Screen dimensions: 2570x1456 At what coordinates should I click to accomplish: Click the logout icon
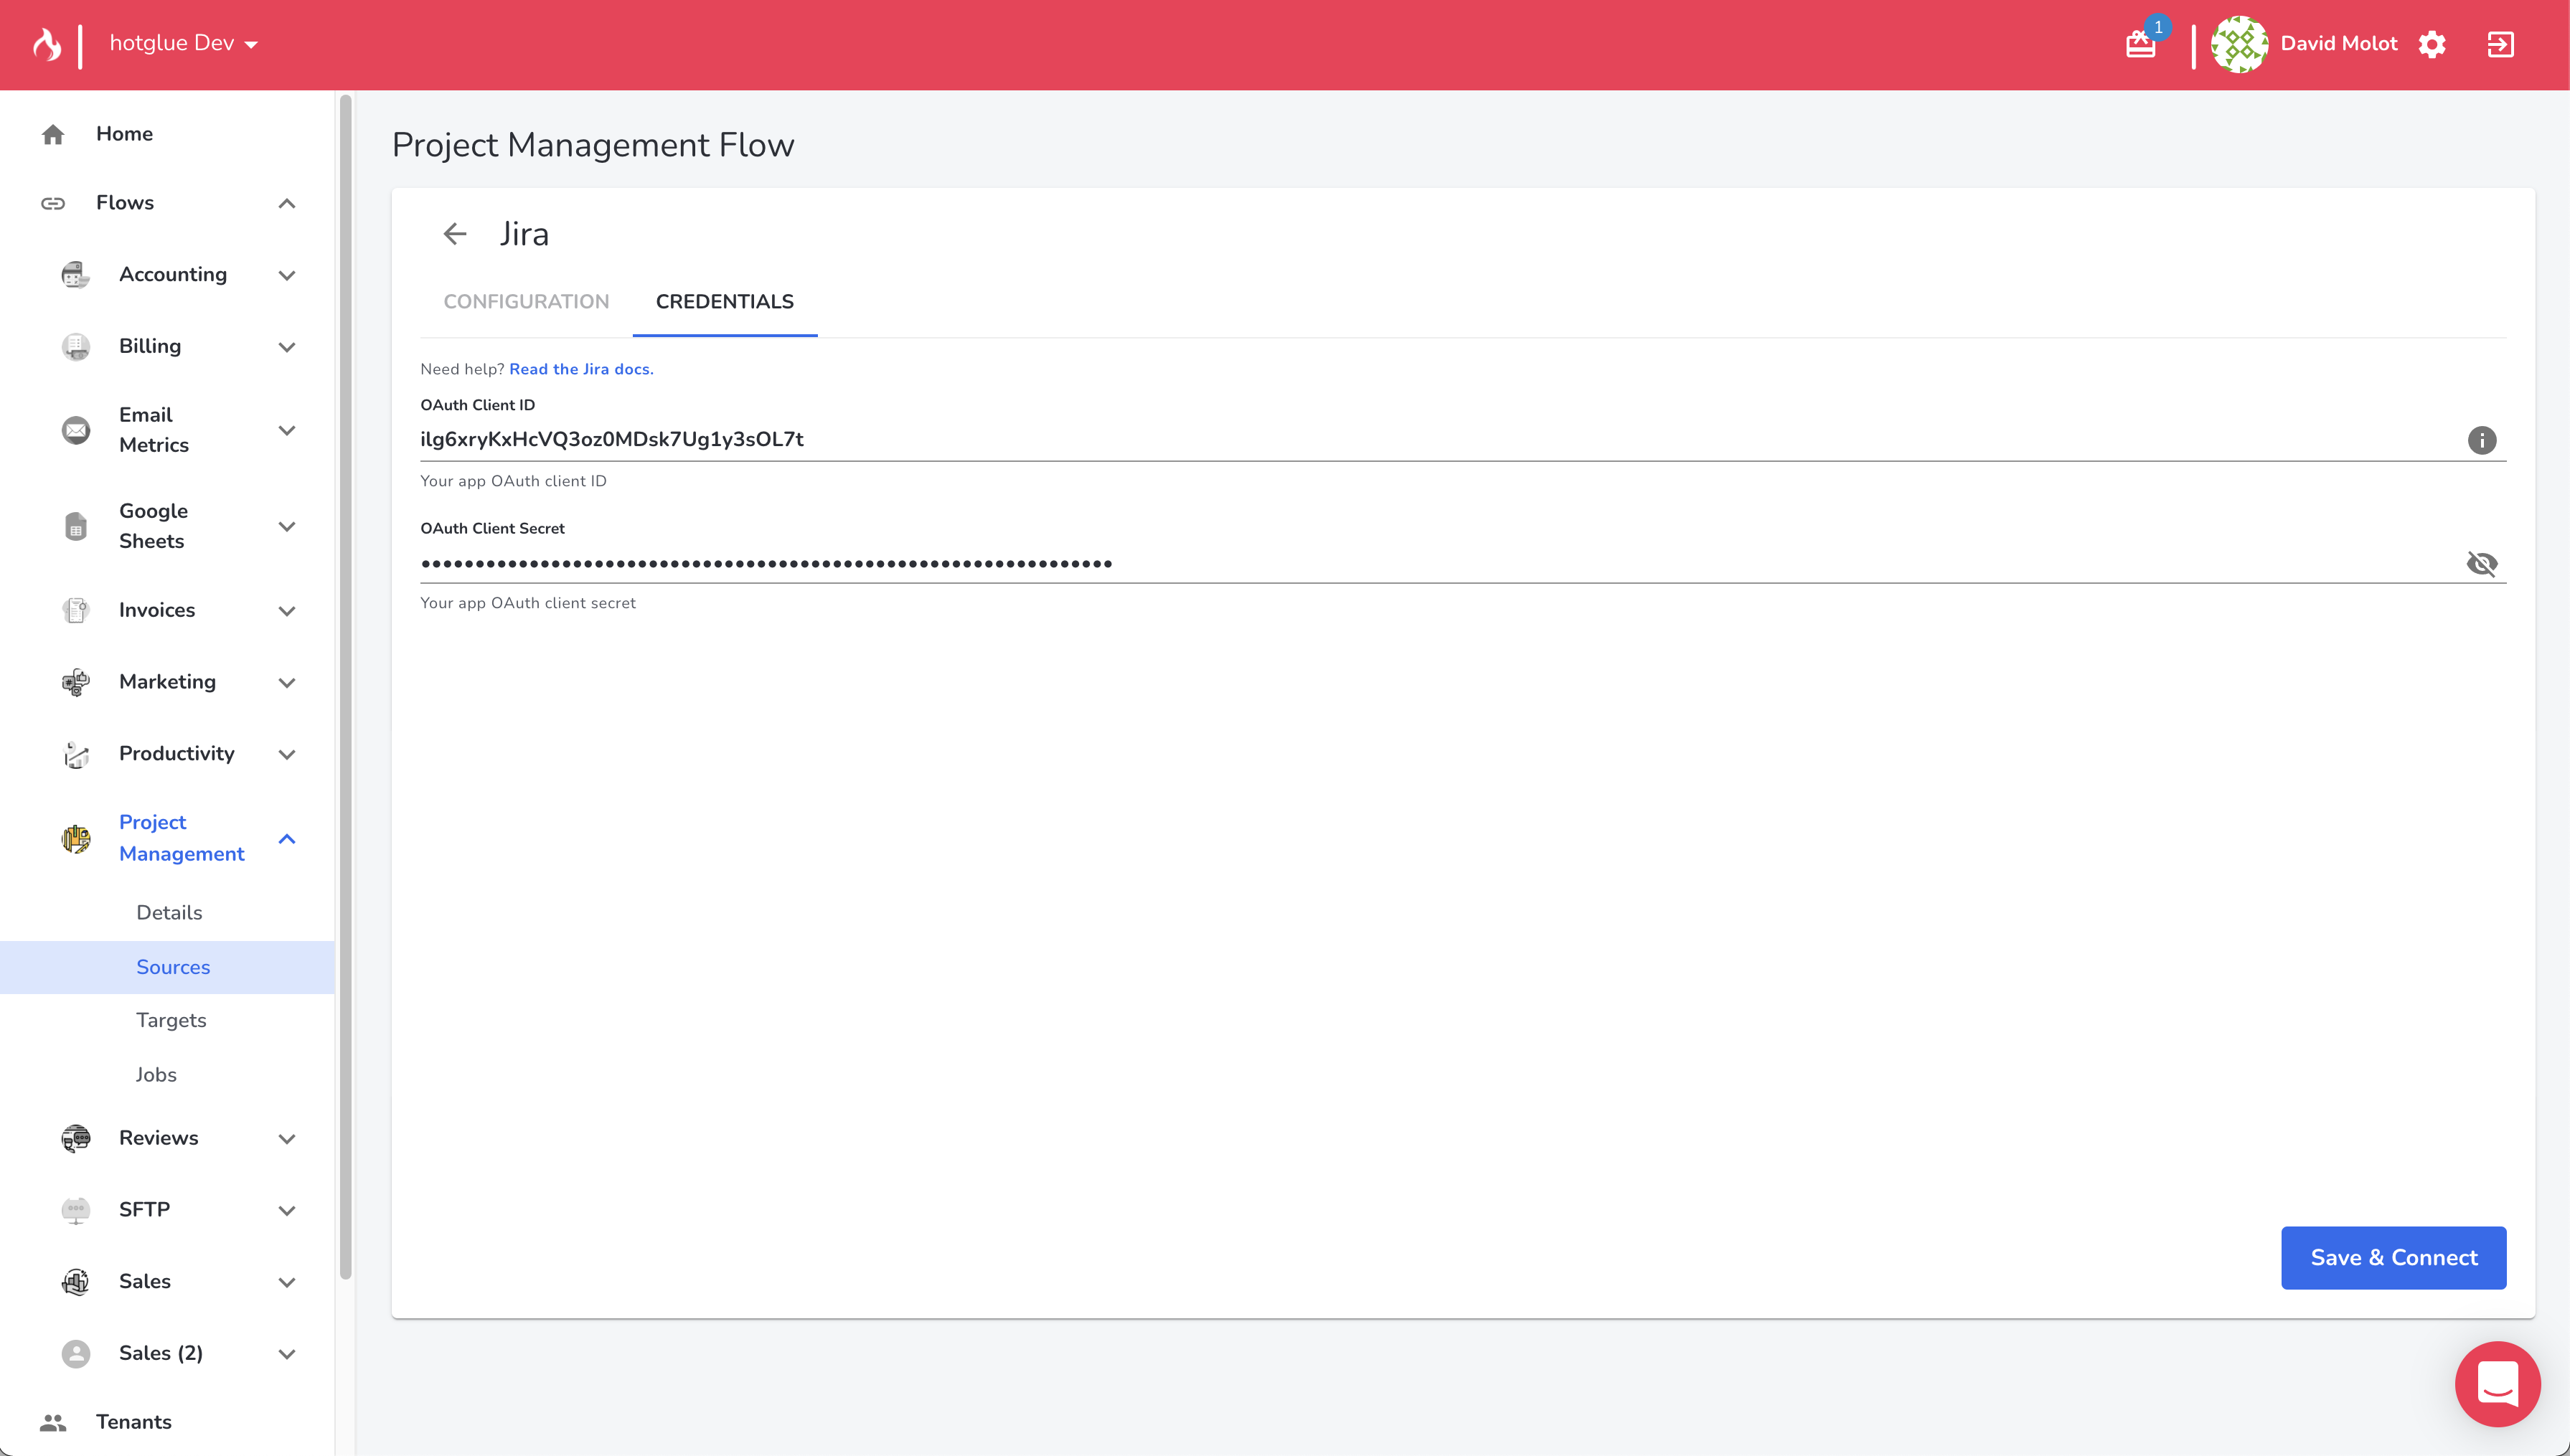tap(2500, 44)
